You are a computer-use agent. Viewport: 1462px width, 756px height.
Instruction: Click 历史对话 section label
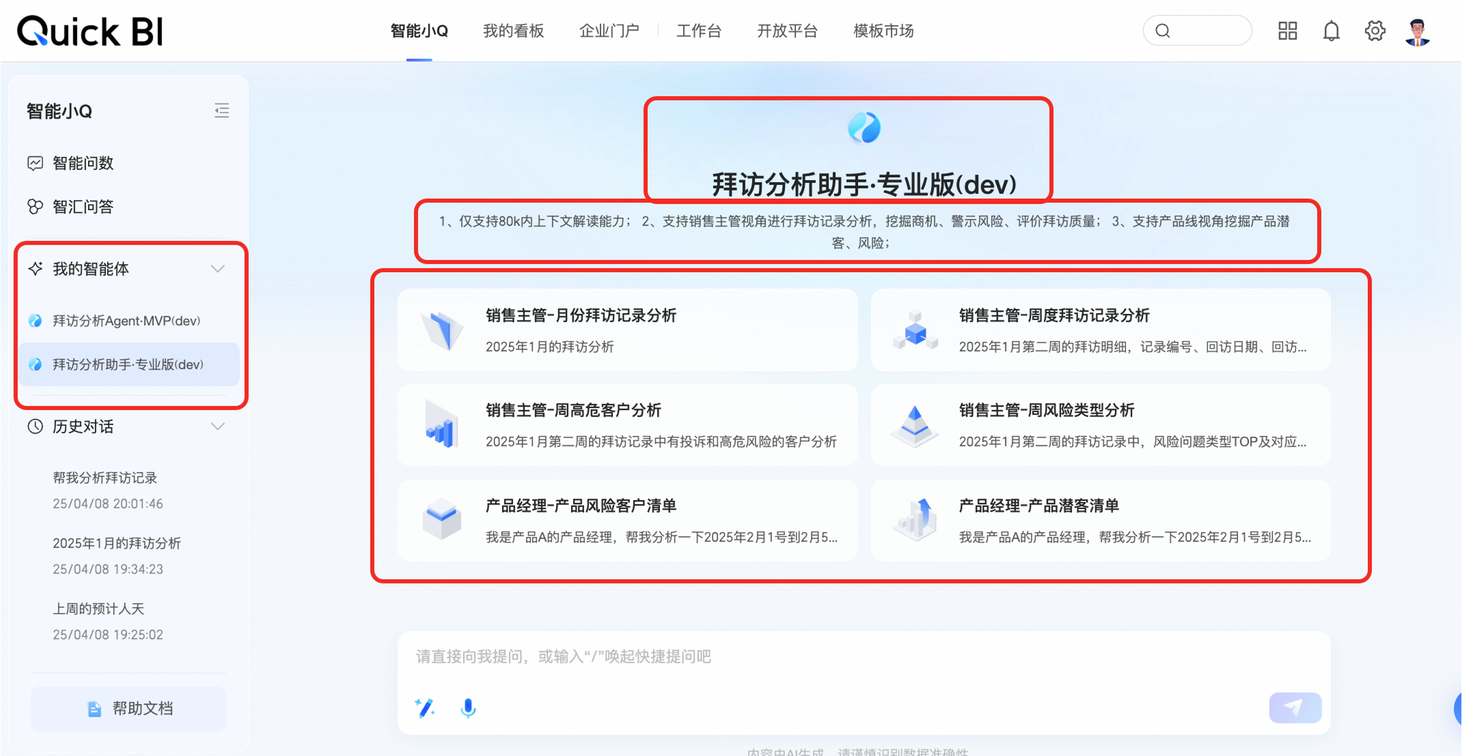coord(83,426)
